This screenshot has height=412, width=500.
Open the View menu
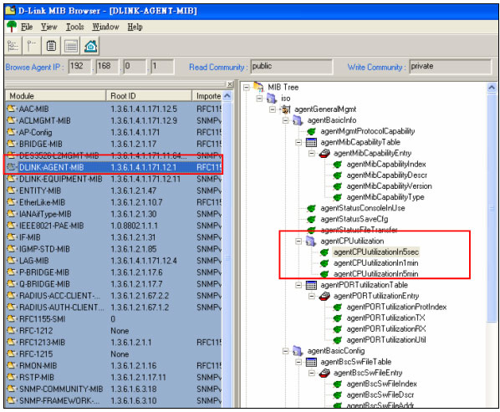48,27
